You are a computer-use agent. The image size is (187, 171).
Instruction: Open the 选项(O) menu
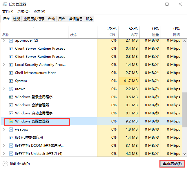[23, 12]
